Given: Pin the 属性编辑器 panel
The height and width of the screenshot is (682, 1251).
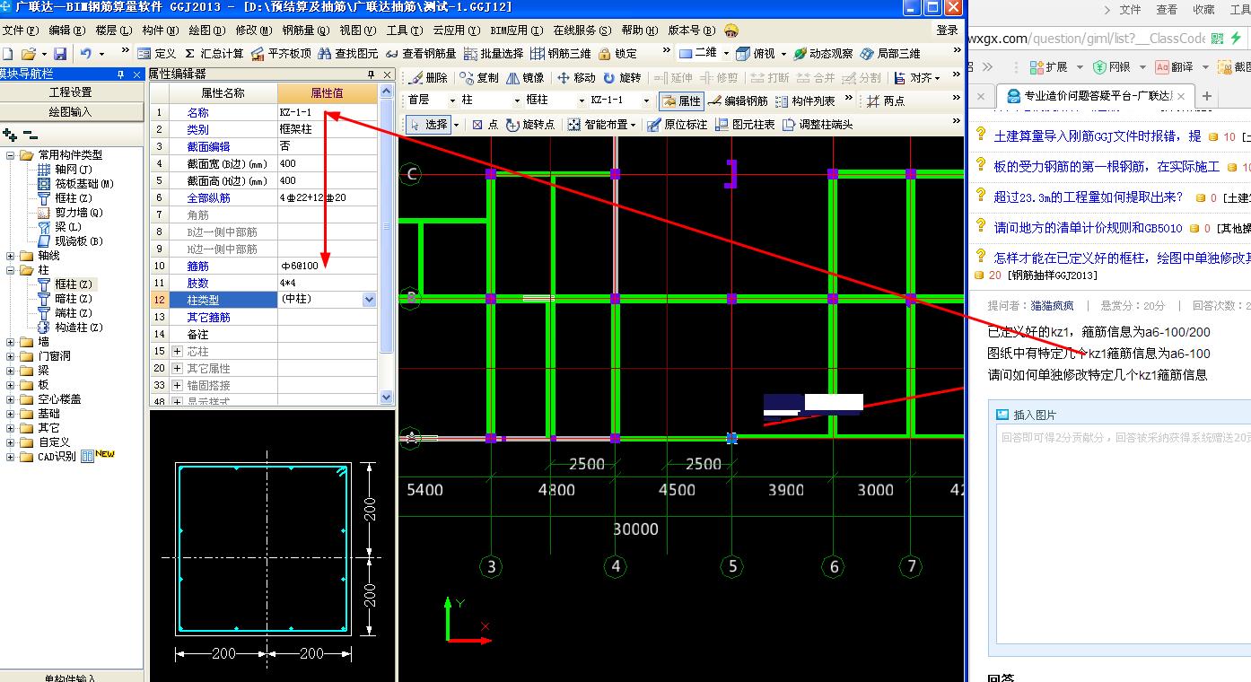Looking at the screenshot, I should [x=371, y=74].
